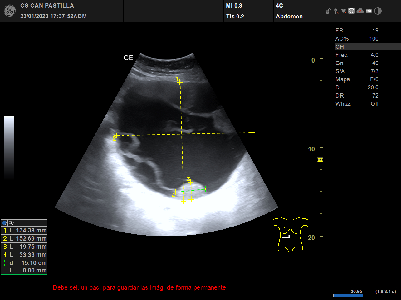
Task: Click the blue storage progress bar
Action: (x=348, y=295)
